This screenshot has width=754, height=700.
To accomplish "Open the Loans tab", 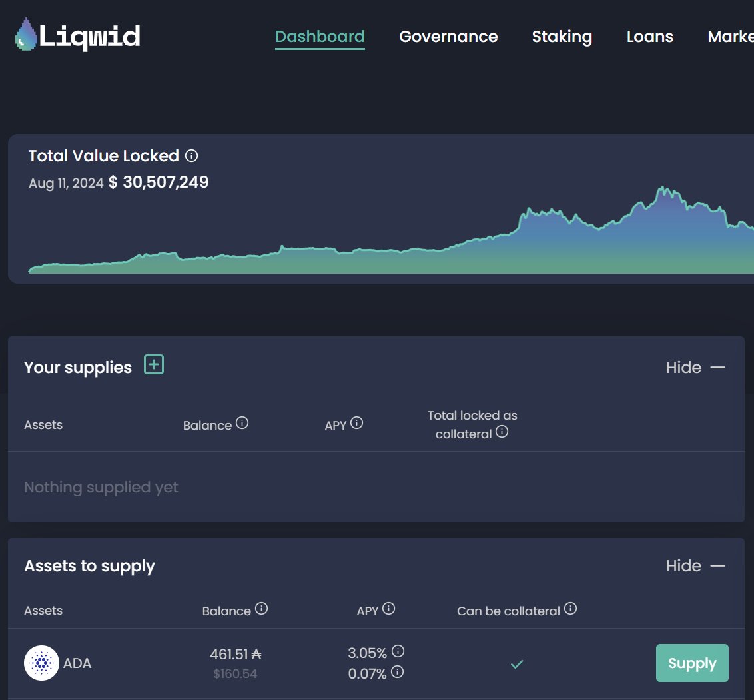I will click(x=649, y=37).
